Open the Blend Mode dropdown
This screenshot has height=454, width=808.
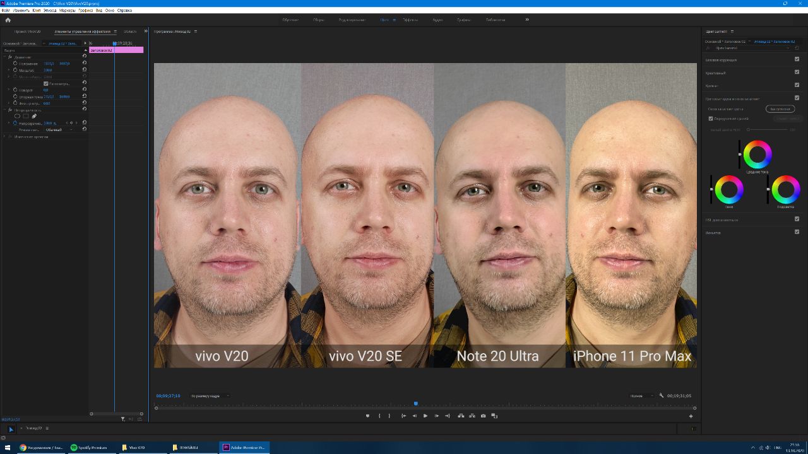coord(59,130)
